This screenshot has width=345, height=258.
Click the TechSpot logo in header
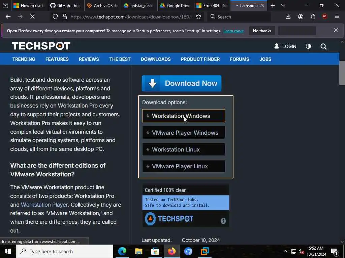41,46
